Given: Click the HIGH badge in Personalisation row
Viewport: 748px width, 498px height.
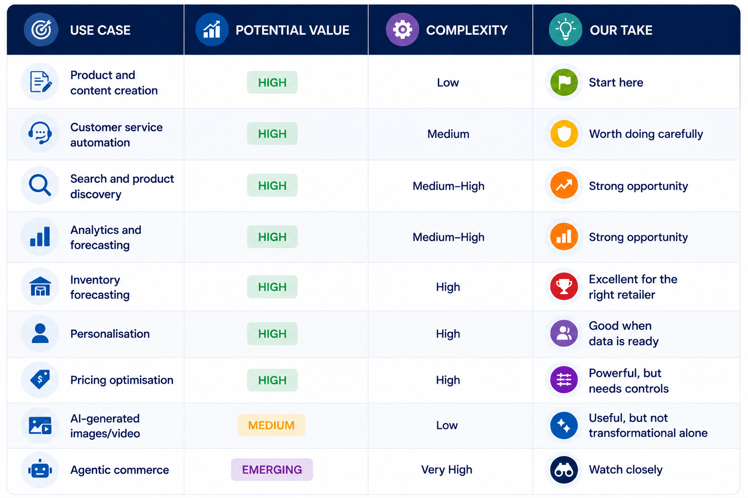Looking at the screenshot, I should (272, 334).
